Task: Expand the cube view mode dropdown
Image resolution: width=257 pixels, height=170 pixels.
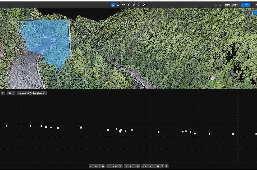Action: point(11,93)
